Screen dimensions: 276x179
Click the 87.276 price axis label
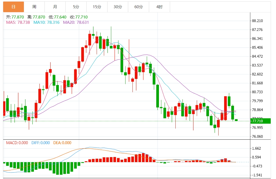257,30
